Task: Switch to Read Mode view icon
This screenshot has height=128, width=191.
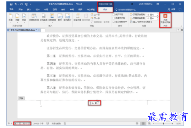Action: pyautogui.click(x=137, y=123)
